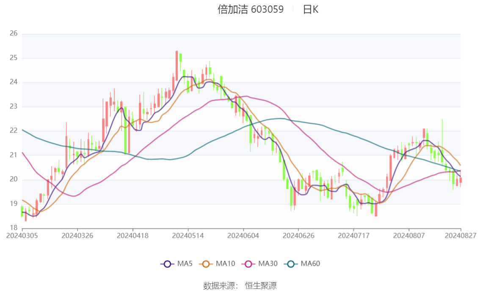Click the 25 price axis label
This screenshot has width=480, height=291.
(14, 58)
